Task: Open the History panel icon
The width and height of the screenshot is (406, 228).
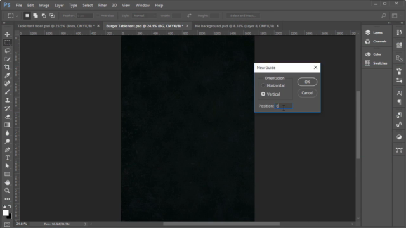Action: click(399, 32)
